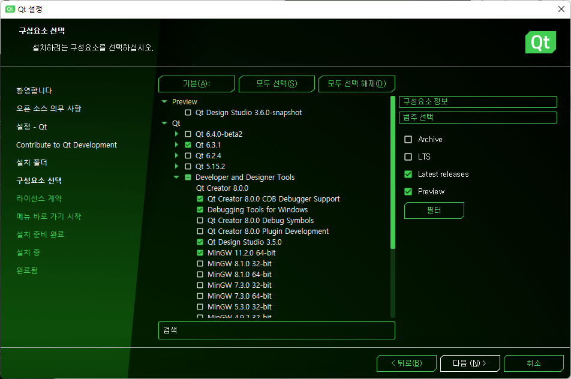
Task: Click the 기본(A) default button
Action: pyautogui.click(x=197, y=84)
